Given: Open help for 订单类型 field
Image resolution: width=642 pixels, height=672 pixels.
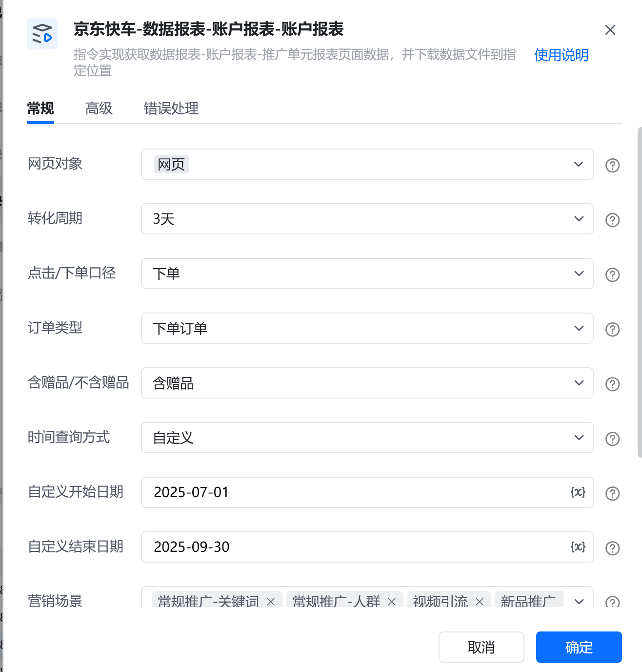Looking at the screenshot, I should pyautogui.click(x=612, y=329).
